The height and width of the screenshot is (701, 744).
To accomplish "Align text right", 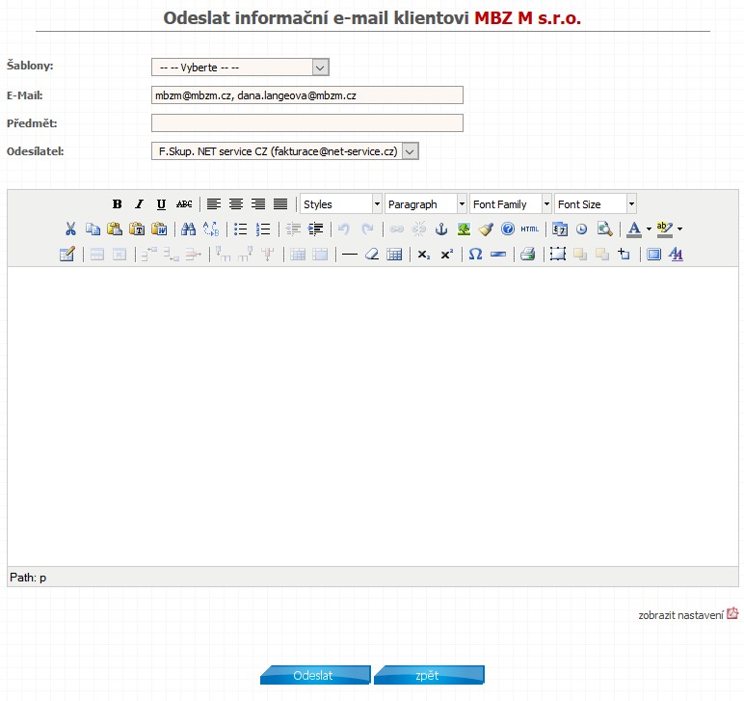I will pos(258,204).
